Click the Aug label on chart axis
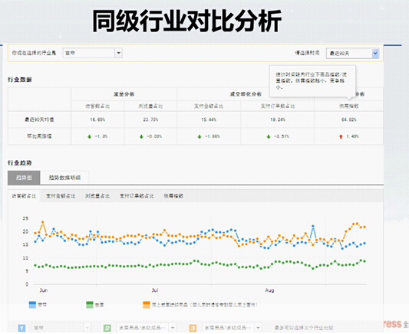The height and width of the screenshot is (334, 409). tap(269, 290)
